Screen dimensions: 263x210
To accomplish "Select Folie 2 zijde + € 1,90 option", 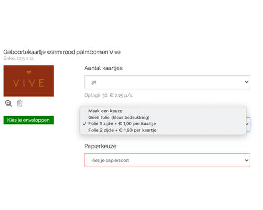I will click(x=122, y=130).
